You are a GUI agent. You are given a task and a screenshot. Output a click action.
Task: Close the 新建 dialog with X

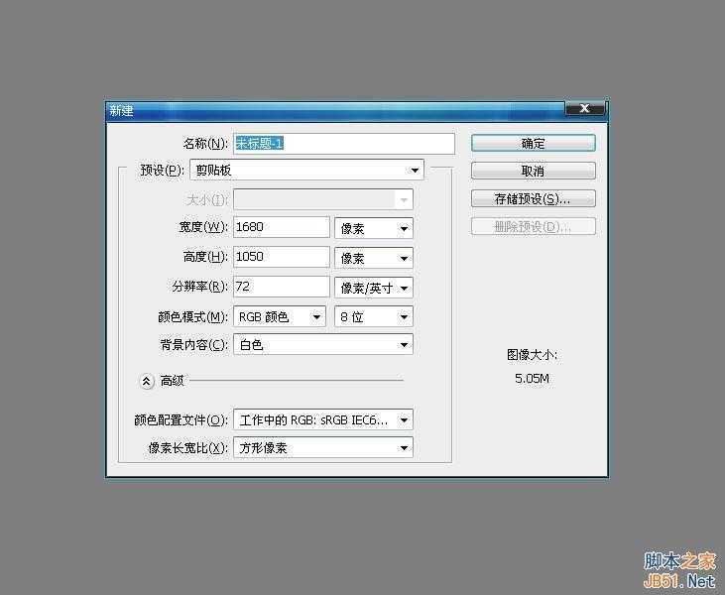584,109
